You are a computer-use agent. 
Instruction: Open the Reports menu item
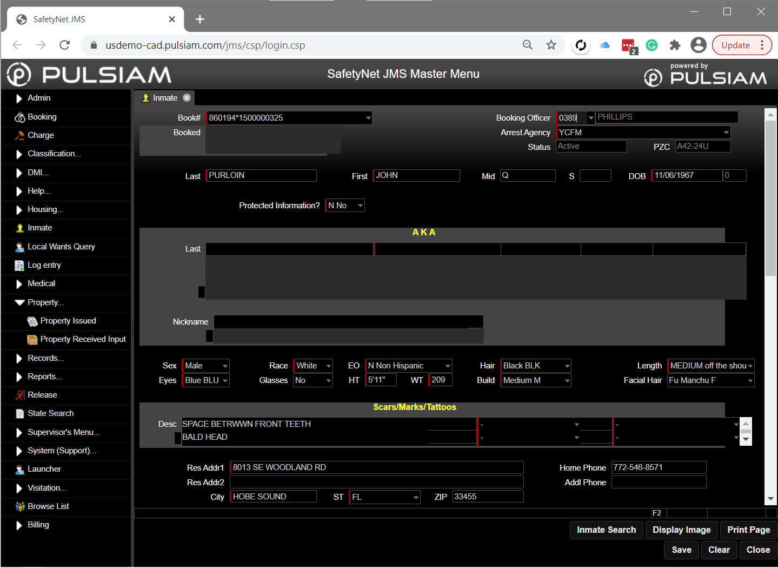coord(44,377)
